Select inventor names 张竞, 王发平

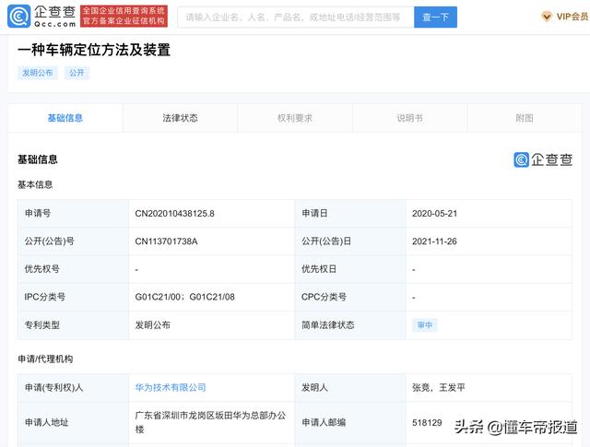(x=439, y=387)
